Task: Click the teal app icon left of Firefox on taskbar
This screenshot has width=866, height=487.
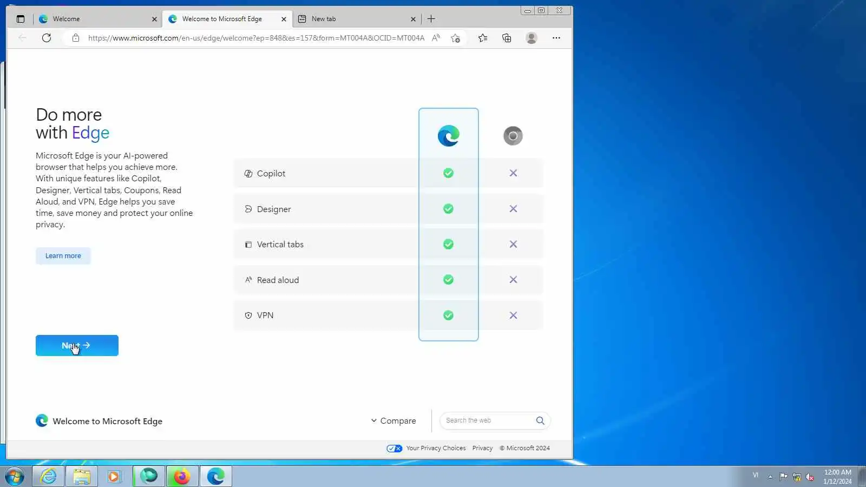Action: pyautogui.click(x=149, y=476)
